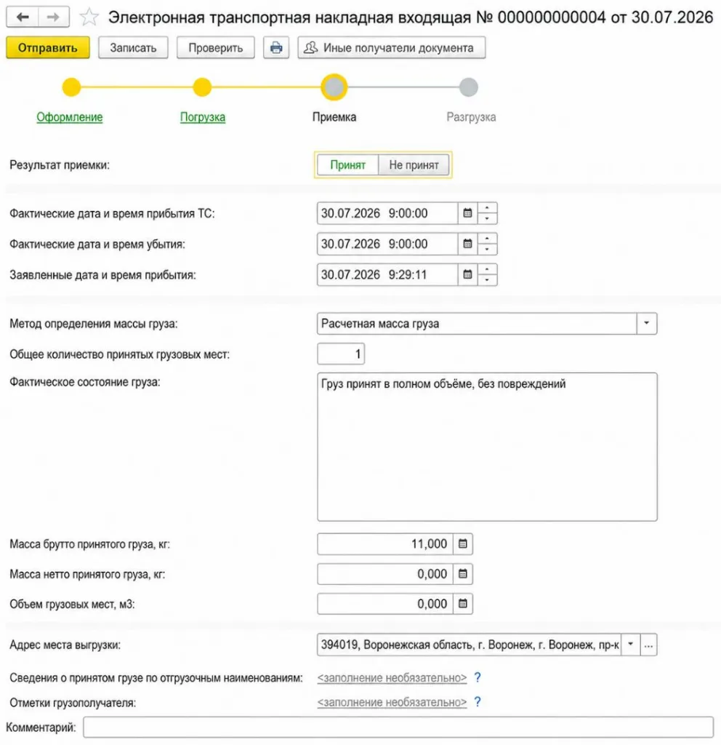Focus total accepted cargo places field
Viewport: 721px width, 745px height.
[x=341, y=354]
